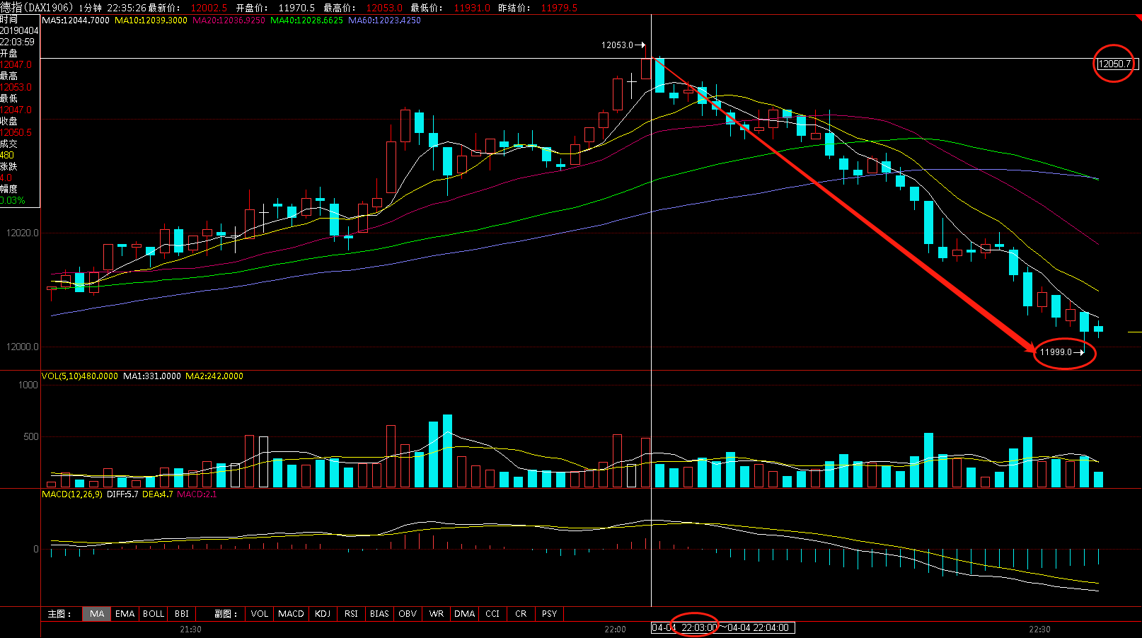This screenshot has height=638, width=1142.
Task: Open the MACD sub-chart tab
Action: coord(291,614)
